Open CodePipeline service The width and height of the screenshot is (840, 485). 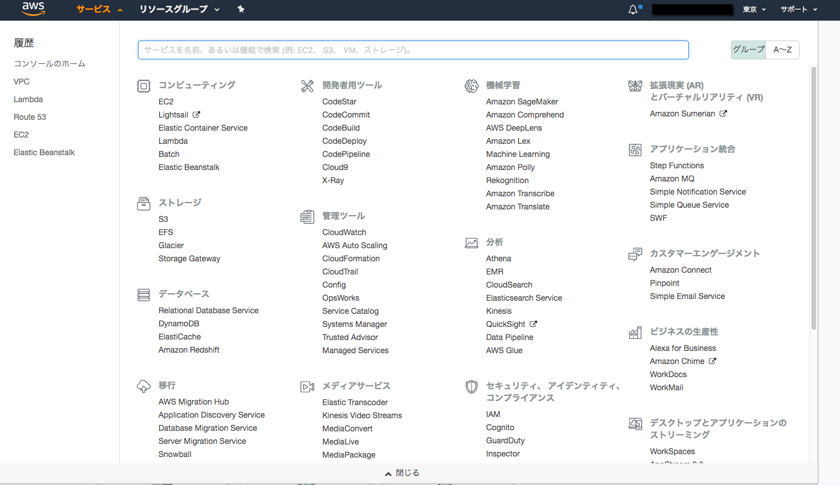point(346,154)
